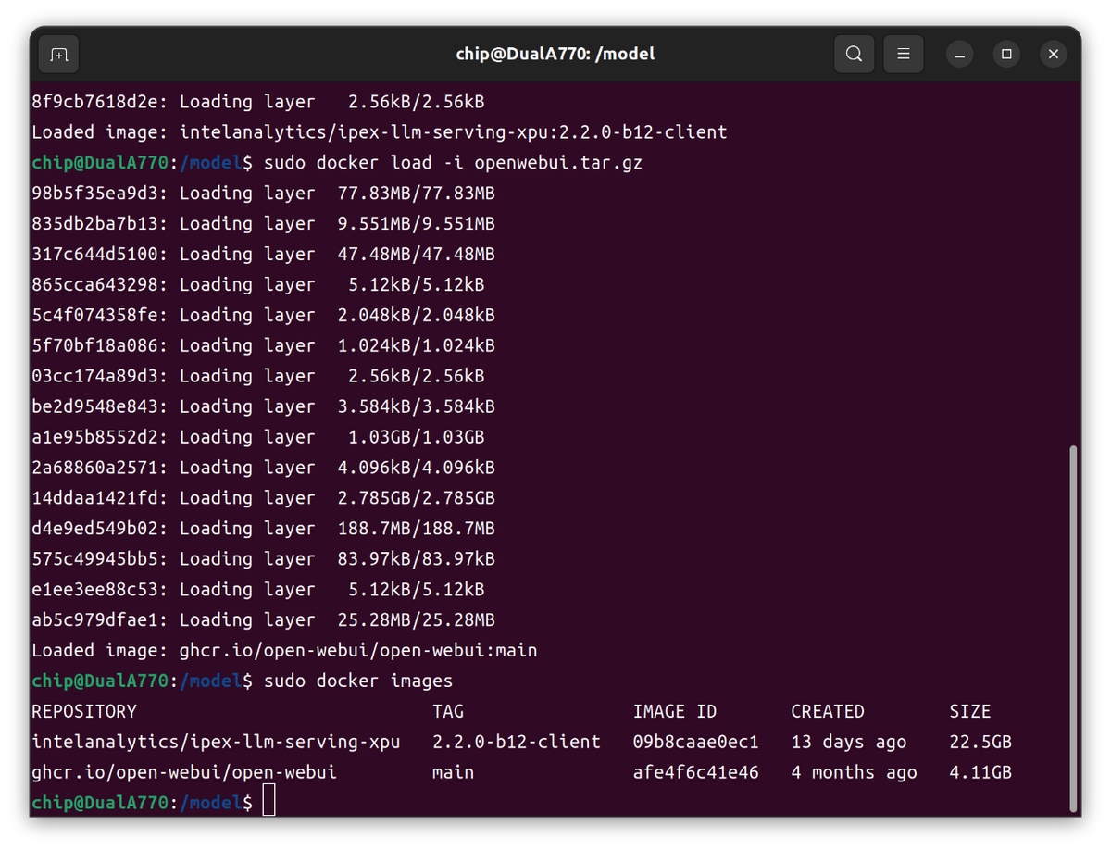Click 'sudo docker load -i openwebui.tar.gz' command
This screenshot has width=1111, height=850.
453,163
